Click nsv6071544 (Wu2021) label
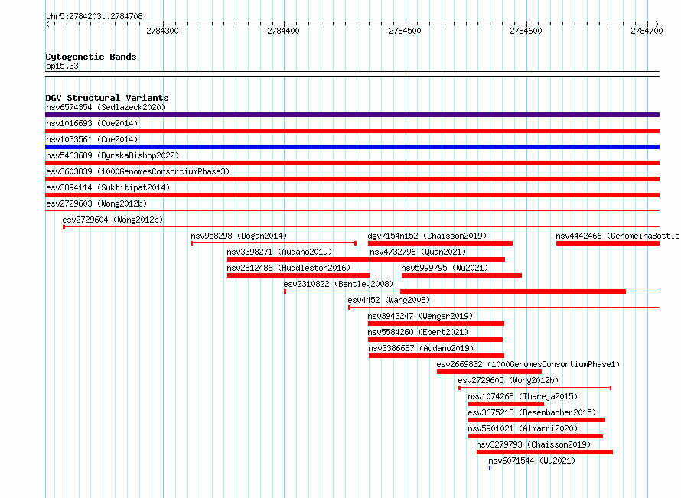The height and width of the screenshot is (498, 681). (532, 461)
